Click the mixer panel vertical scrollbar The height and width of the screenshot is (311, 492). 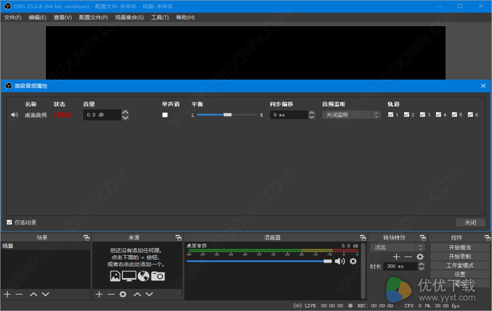[x=363, y=271]
